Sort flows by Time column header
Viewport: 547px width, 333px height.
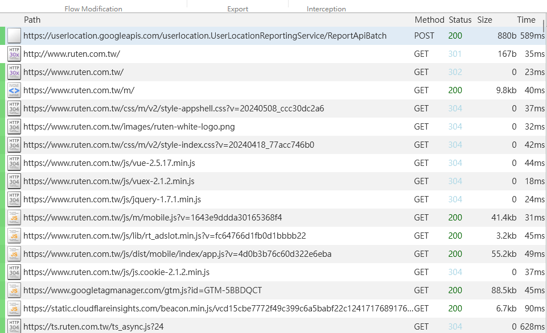[526, 20]
